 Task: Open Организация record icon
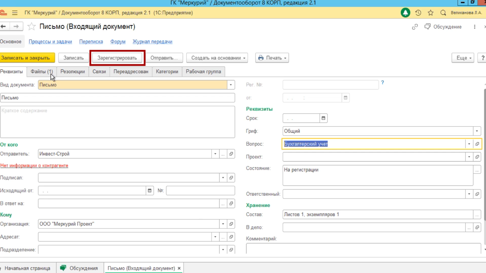tap(231, 224)
